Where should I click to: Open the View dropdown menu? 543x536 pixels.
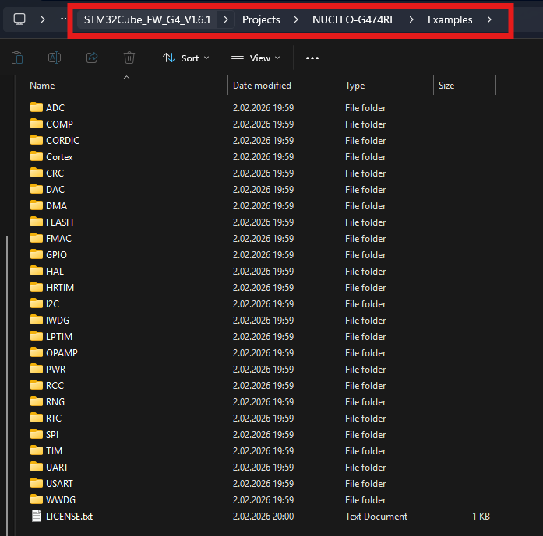point(256,58)
